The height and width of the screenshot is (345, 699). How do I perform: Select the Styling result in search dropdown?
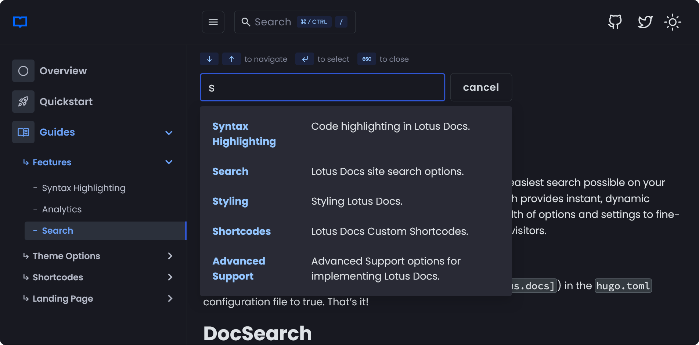point(230,201)
